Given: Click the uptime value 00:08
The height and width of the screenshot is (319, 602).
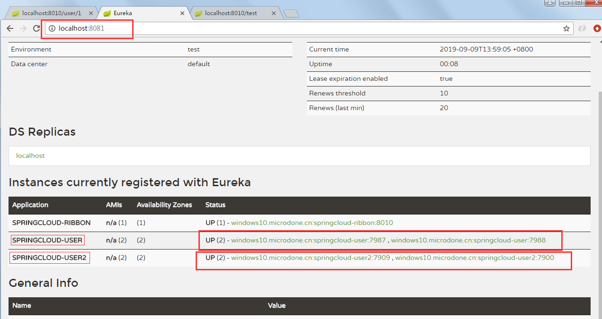Looking at the screenshot, I should [449, 64].
